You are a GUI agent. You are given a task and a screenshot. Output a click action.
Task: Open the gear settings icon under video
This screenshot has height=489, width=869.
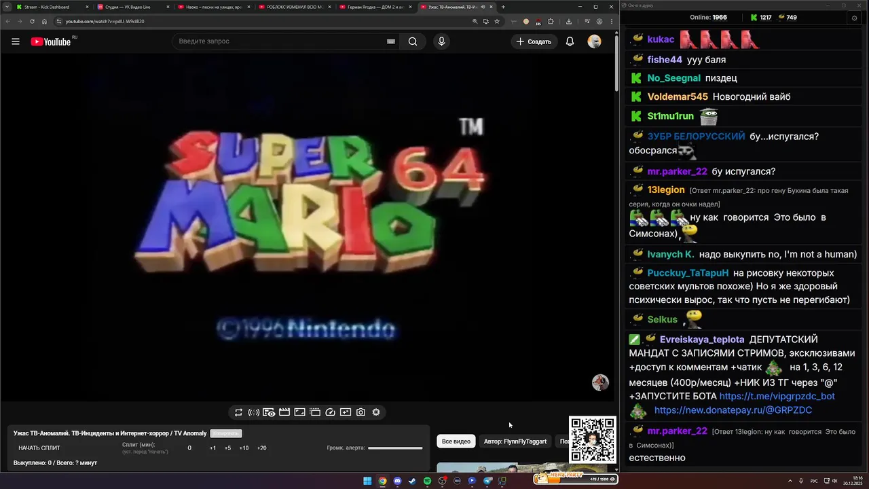376,412
